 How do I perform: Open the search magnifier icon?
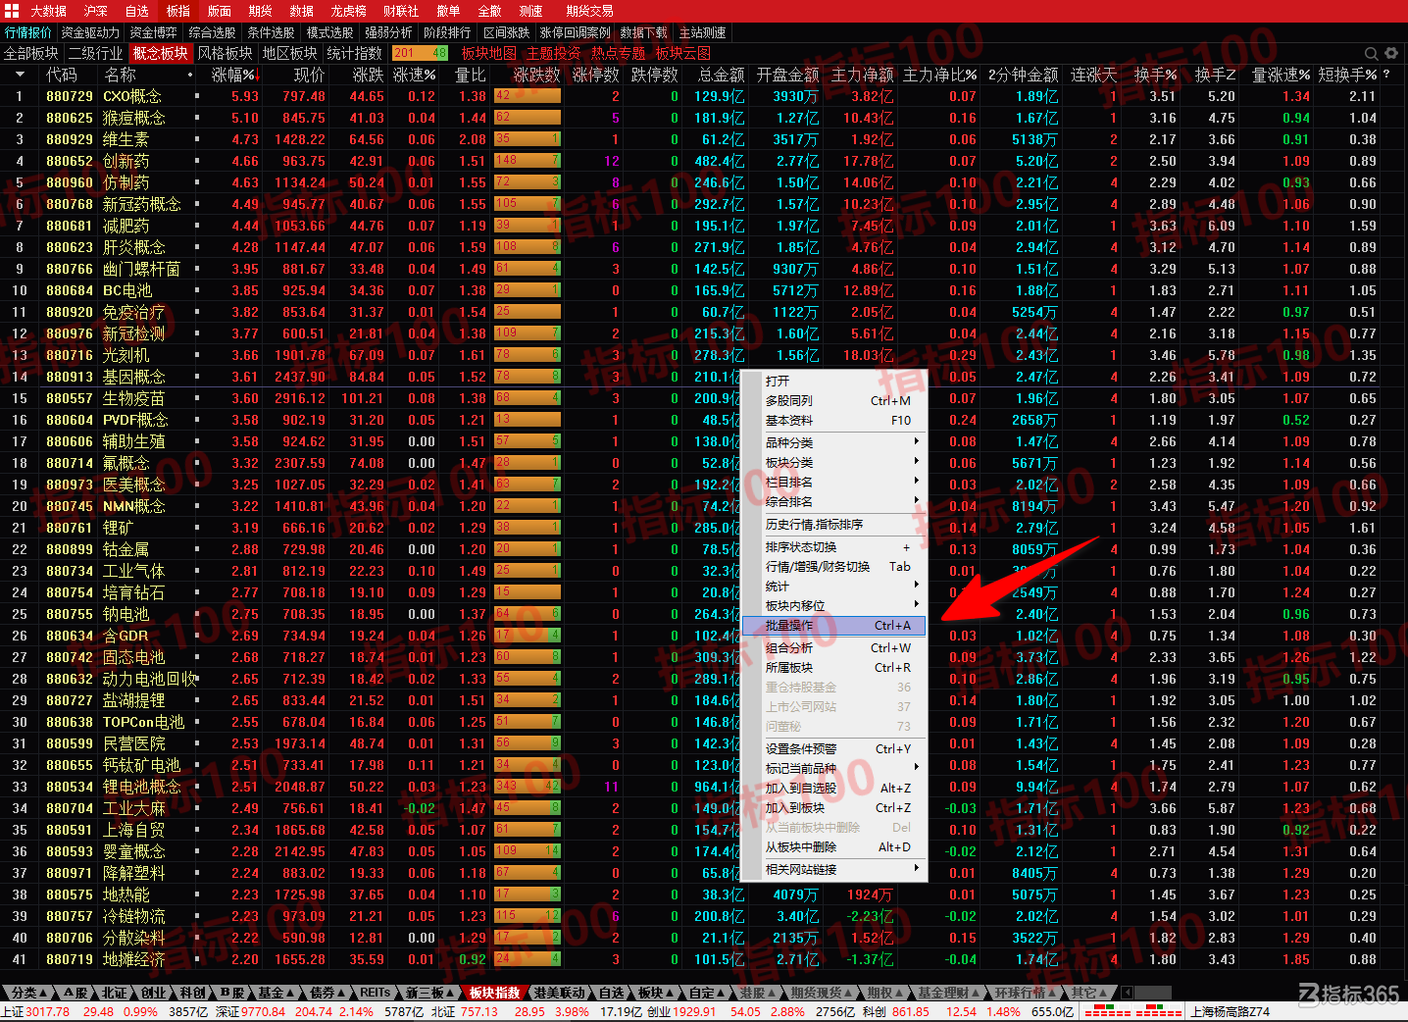1372,53
